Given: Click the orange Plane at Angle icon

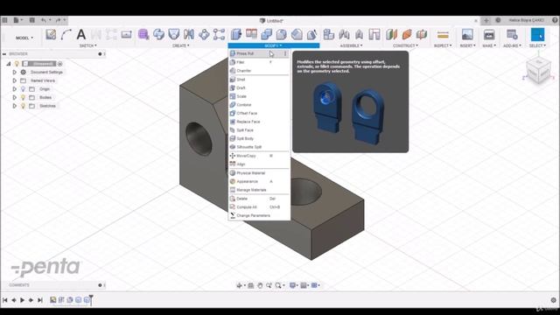Looking at the screenshot, I should [407, 34].
